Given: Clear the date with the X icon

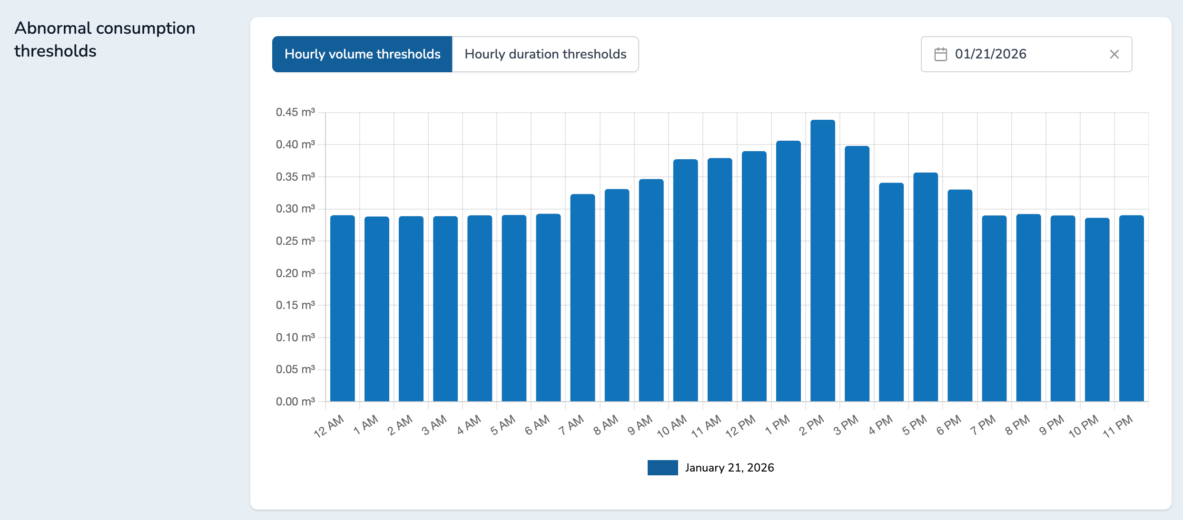Looking at the screenshot, I should coord(1114,54).
